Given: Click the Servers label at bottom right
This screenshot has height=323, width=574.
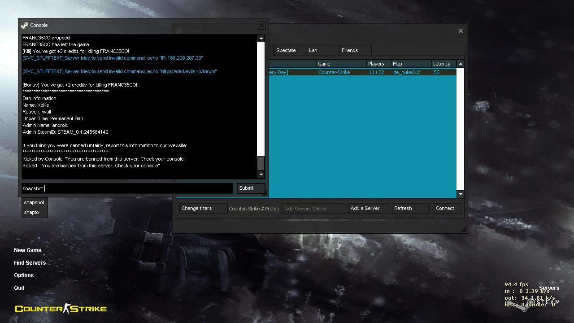Looking at the screenshot, I should click(549, 288).
